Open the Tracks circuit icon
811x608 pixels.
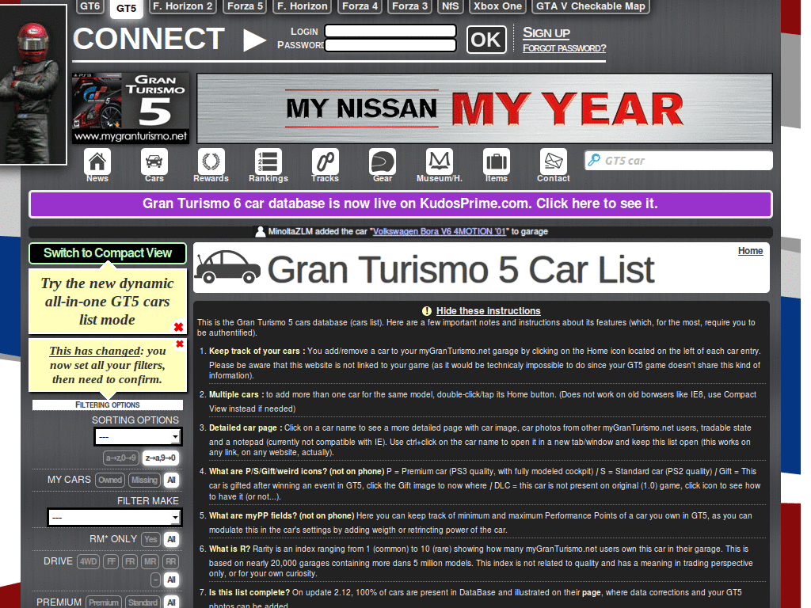click(326, 161)
